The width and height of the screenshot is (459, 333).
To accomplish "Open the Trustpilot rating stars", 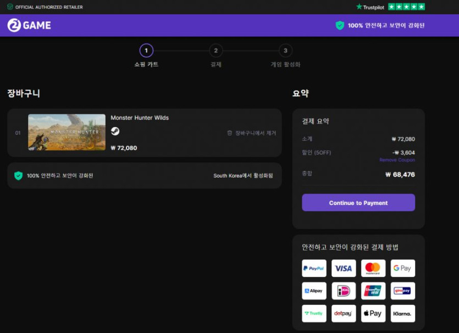I will point(406,7).
